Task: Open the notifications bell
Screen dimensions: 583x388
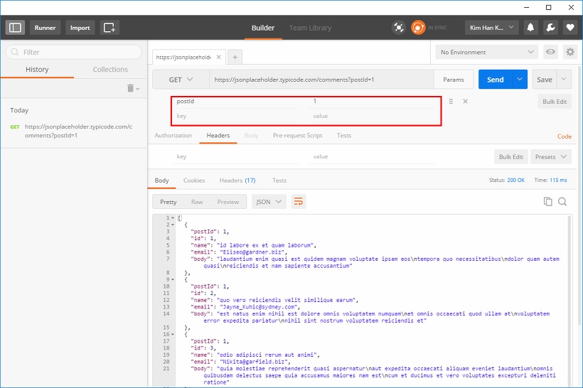Action: point(530,28)
